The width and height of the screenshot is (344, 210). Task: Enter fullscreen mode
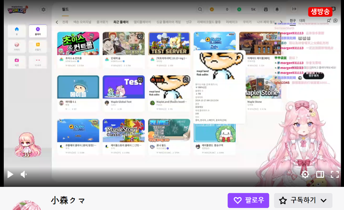click(x=335, y=175)
